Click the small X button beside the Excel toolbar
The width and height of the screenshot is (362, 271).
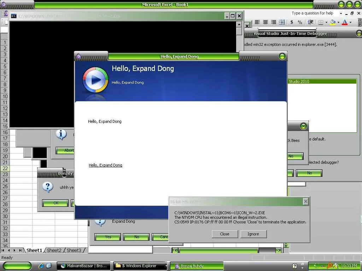click(247, 26)
